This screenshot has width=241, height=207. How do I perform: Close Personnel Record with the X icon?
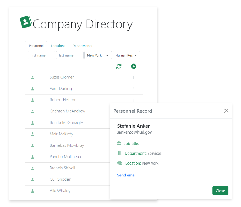(226, 111)
